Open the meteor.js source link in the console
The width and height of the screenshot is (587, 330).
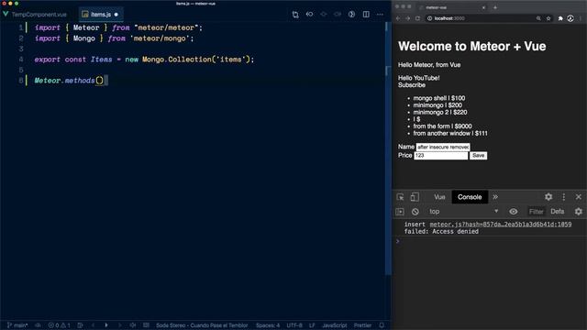[x=501, y=225]
